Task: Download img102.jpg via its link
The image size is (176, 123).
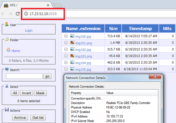Action: click(x=83, y=50)
